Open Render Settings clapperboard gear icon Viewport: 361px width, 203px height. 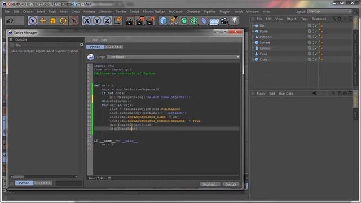tap(151, 21)
